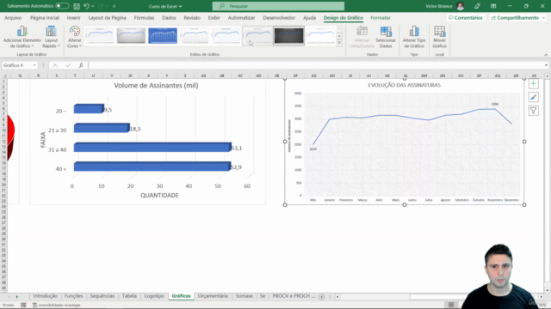
Task: Apply the first chart style thumbnail
Action: 100,36
